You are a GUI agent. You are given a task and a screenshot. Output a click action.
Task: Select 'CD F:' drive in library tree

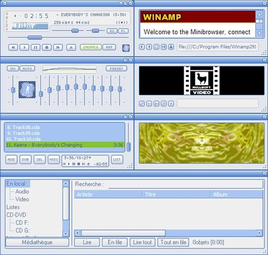22,223
